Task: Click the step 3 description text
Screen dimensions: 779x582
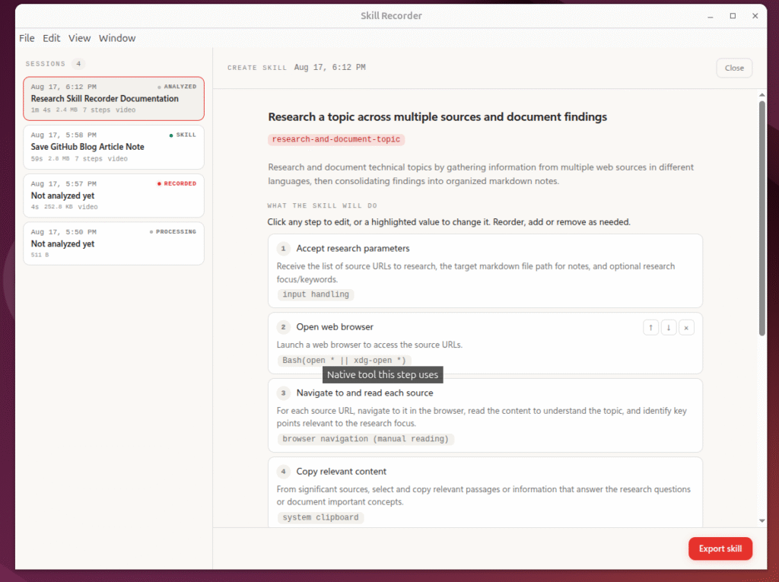Action: 482,417
